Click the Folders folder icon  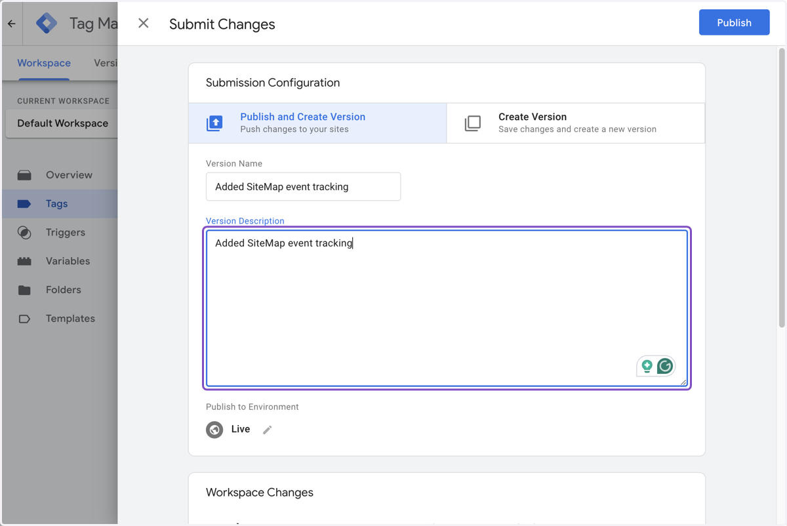point(24,290)
